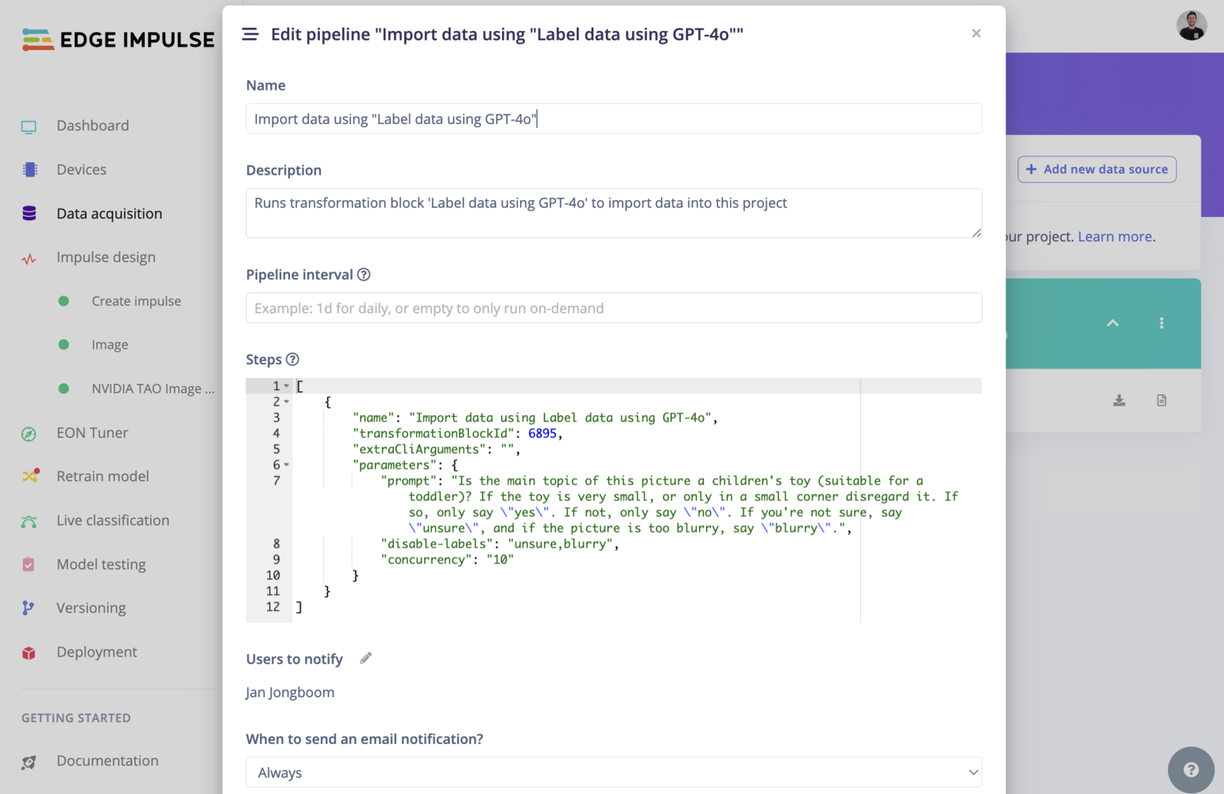The height and width of the screenshot is (794, 1224).
Task: Click the document icon in the right panel
Action: point(1161,401)
